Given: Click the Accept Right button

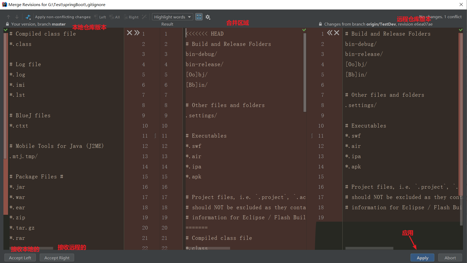Looking at the screenshot, I should (x=57, y=257).
